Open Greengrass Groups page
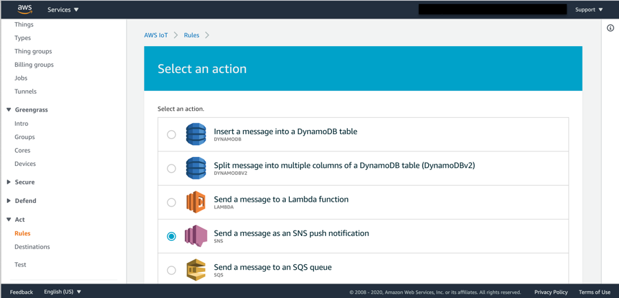Viewport: 619px width, 298px height. (25, 137)
